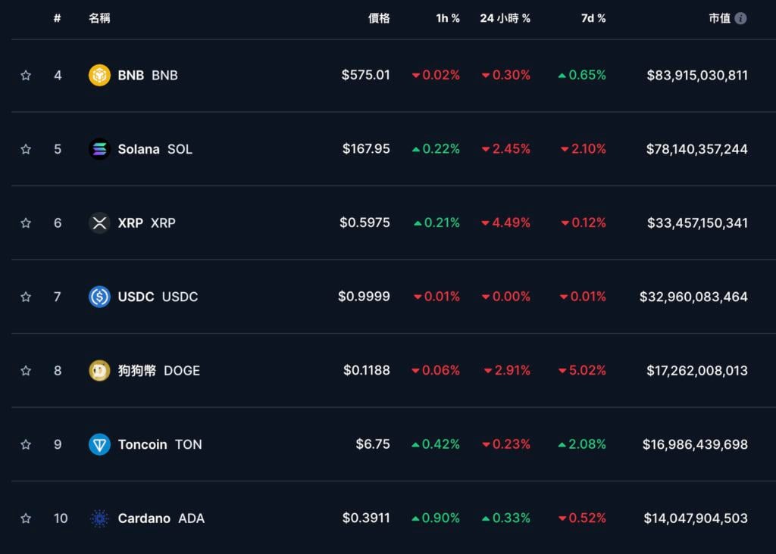This screenshot has width=776, height=554.
Task: Click Solana market cap $78,140,357,244
Action: (696, 149)
